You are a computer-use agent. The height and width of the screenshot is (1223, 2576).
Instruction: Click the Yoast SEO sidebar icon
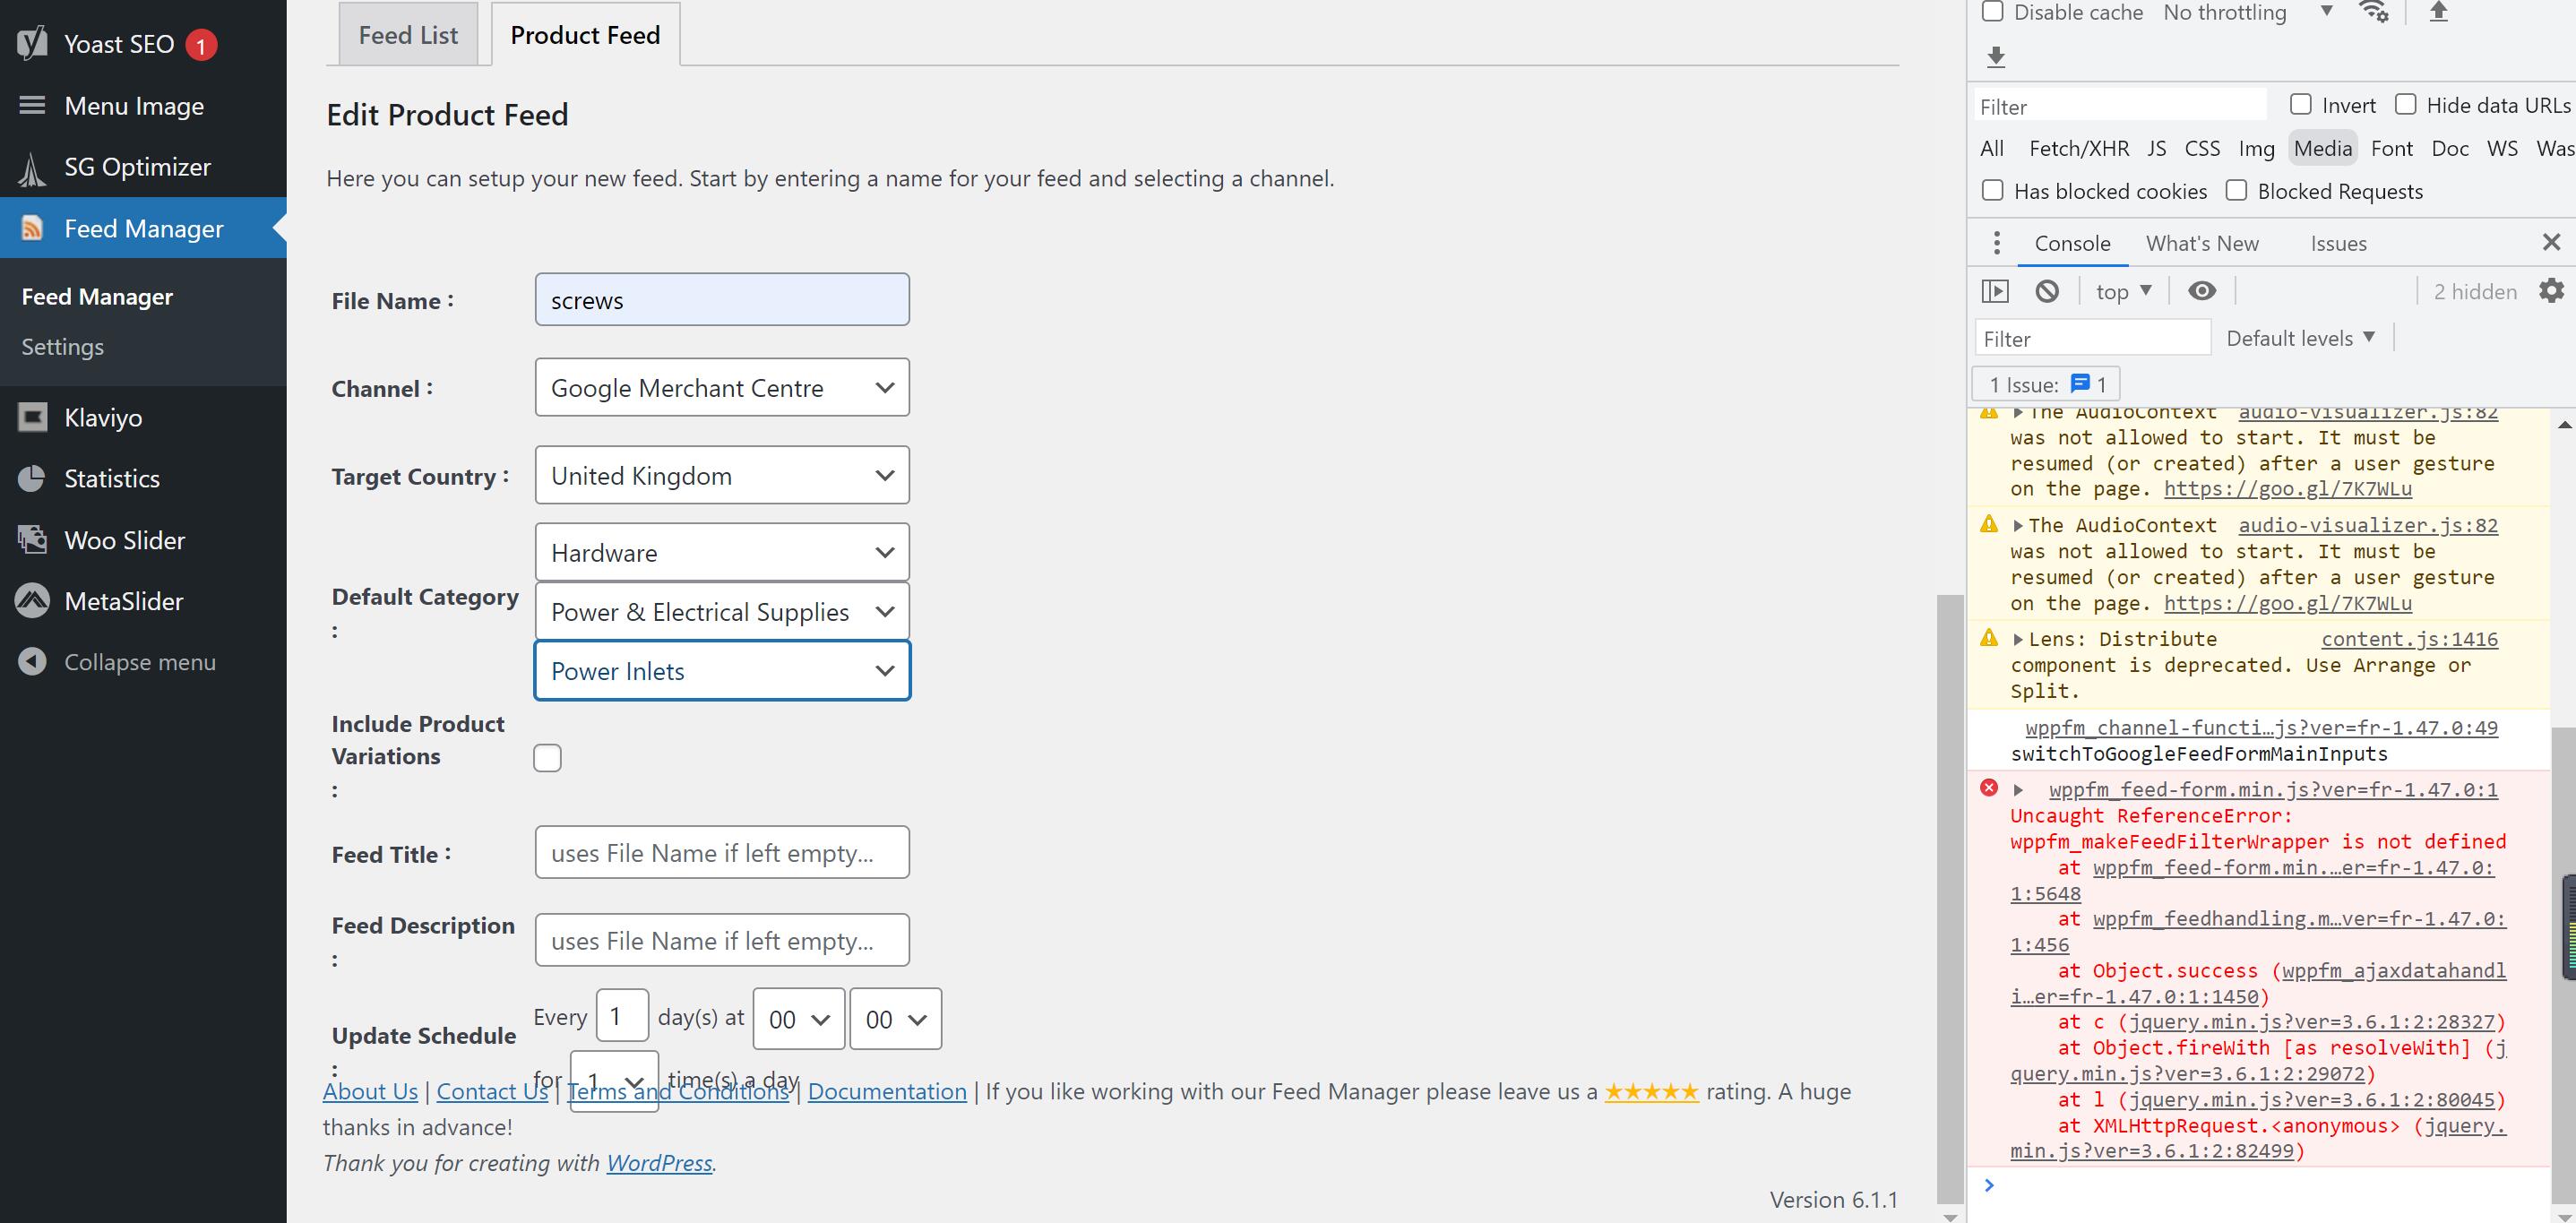click(32, 44)
